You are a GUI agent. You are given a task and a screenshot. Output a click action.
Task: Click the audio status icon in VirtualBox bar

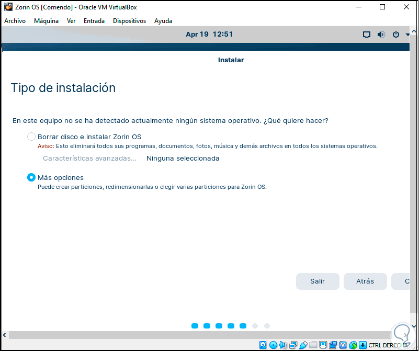coord(283,345)
